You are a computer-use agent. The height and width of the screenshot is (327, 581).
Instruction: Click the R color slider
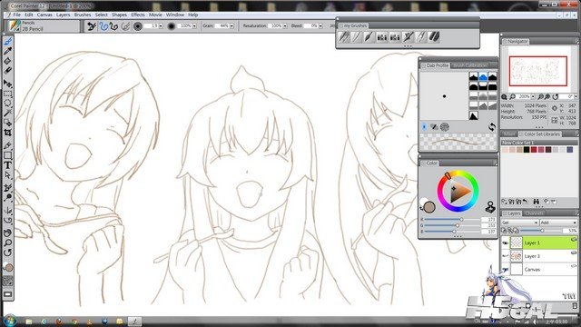tap(452, 220)
